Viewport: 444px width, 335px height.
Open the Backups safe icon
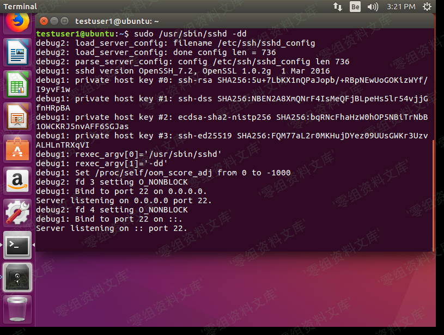pos(17,277)
